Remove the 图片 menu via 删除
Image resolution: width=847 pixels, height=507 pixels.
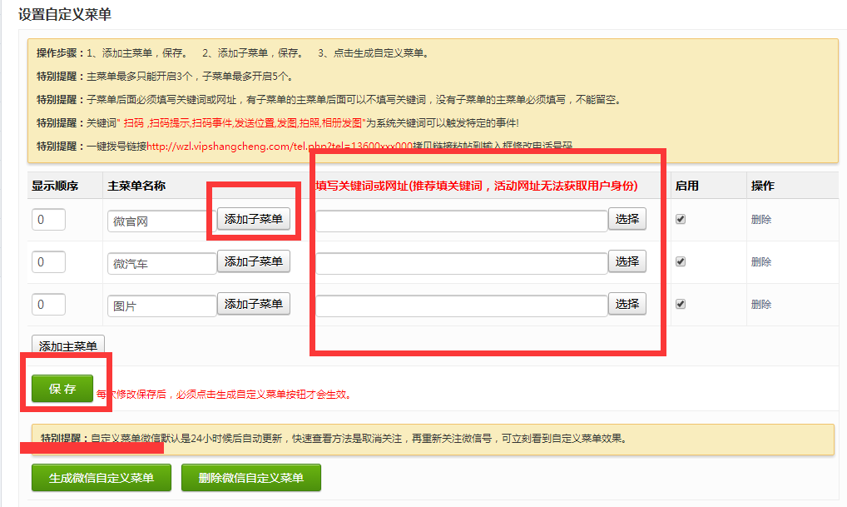[x=760, y=304]
